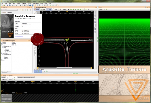This screenshot has height=103, width=151.
Task: Click the purple curve tool in right strip
Action: (x=95, y=25)
